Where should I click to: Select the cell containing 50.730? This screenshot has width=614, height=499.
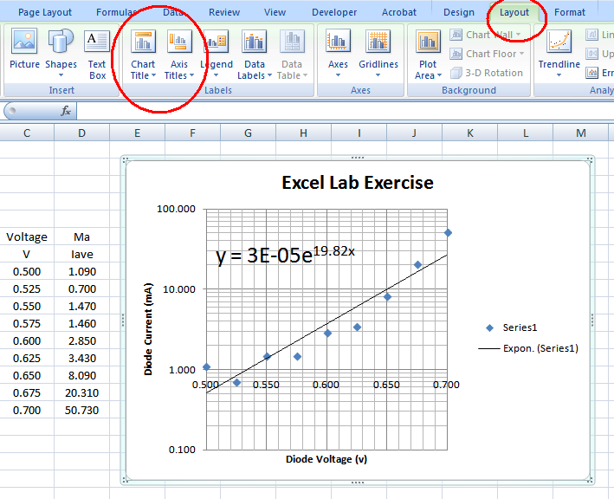click(x=81, y=410)
